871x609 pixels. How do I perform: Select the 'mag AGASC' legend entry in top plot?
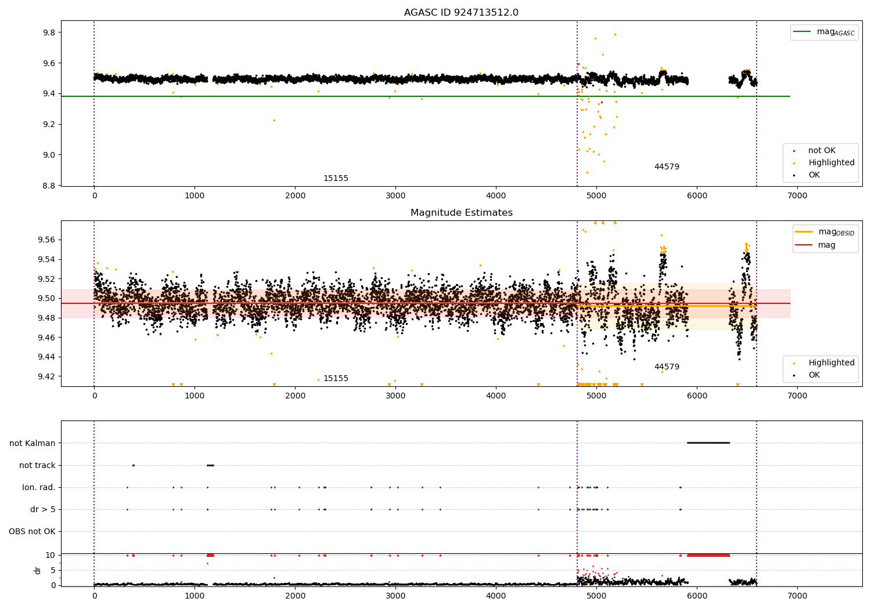[824, 32]
